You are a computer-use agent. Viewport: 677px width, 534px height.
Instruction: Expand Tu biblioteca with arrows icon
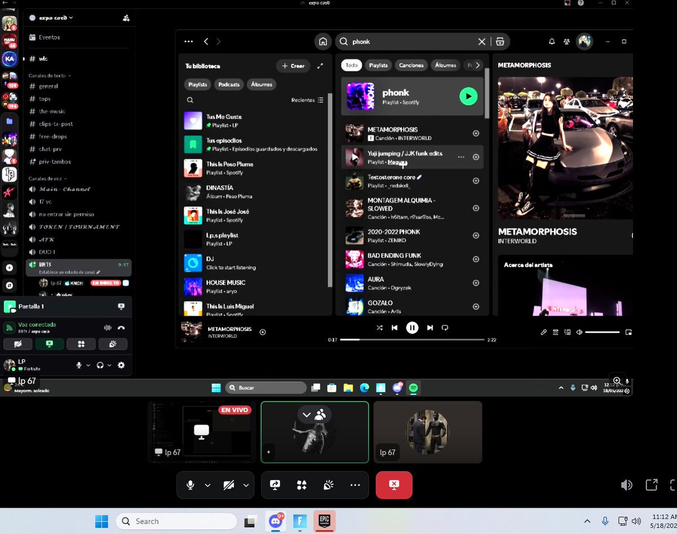click(320, 66)
